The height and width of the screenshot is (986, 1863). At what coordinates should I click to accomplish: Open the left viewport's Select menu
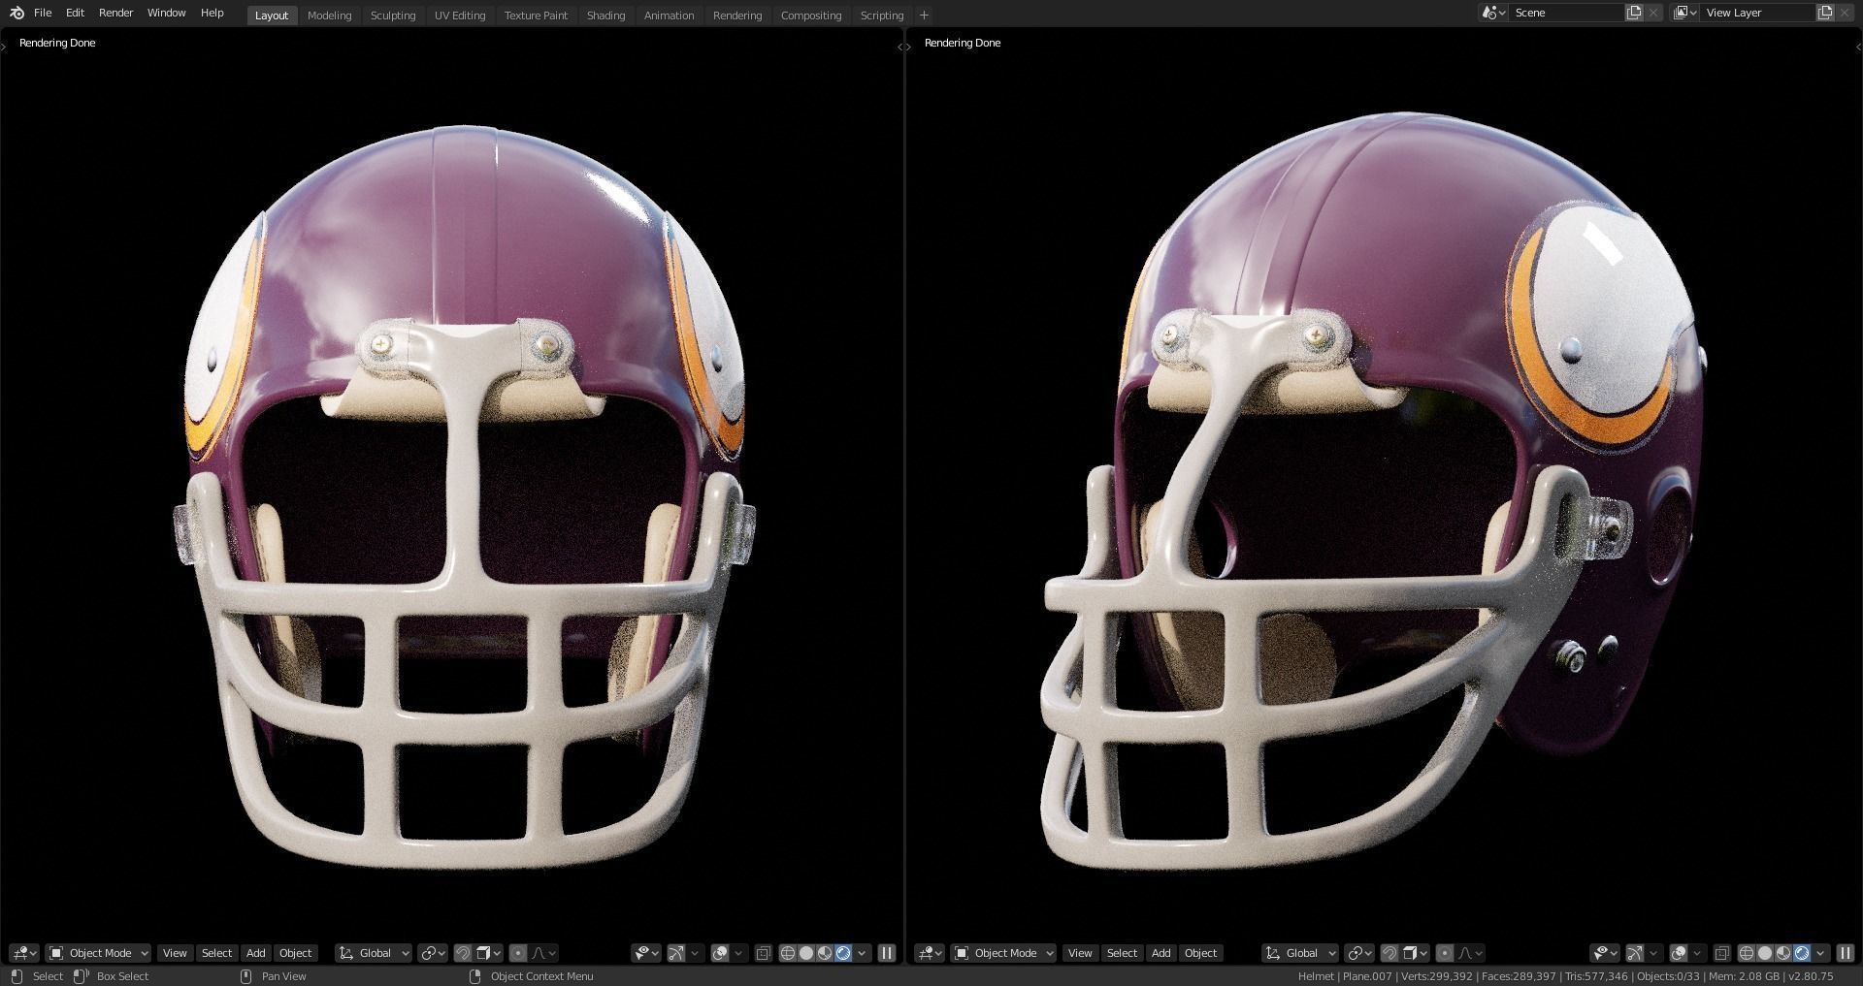click(216, 953)
